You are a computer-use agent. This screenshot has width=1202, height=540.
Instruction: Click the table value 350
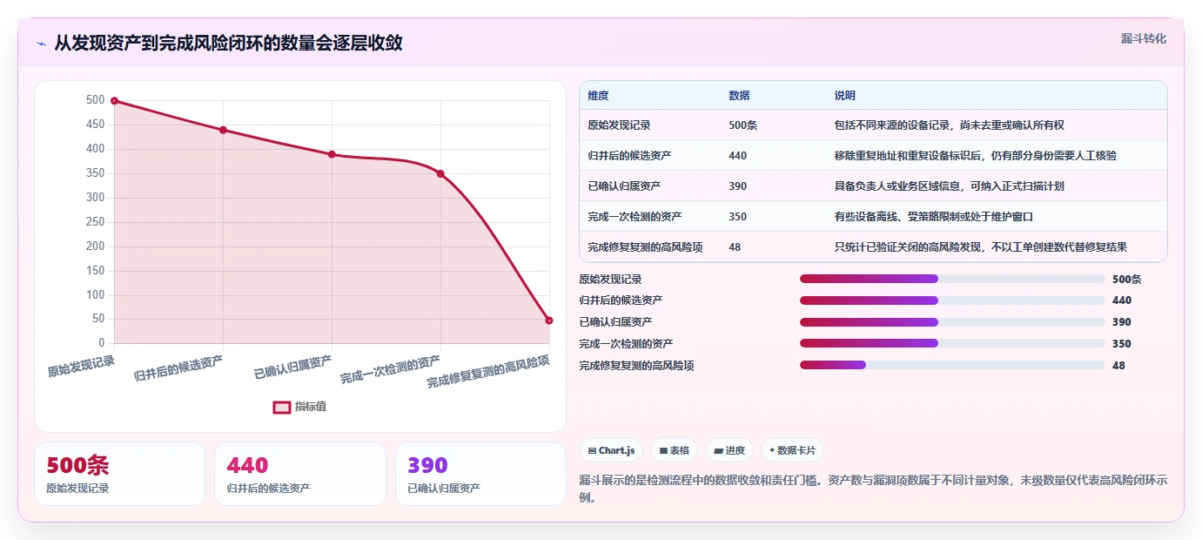click(x=737, y=217)
